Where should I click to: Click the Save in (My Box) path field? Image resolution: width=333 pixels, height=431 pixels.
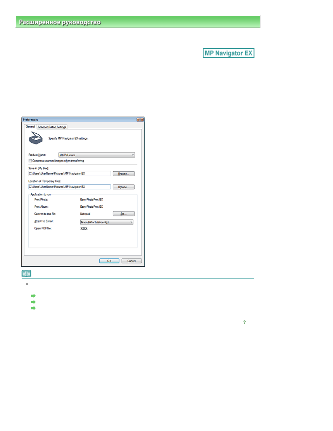tap(69, 173)
